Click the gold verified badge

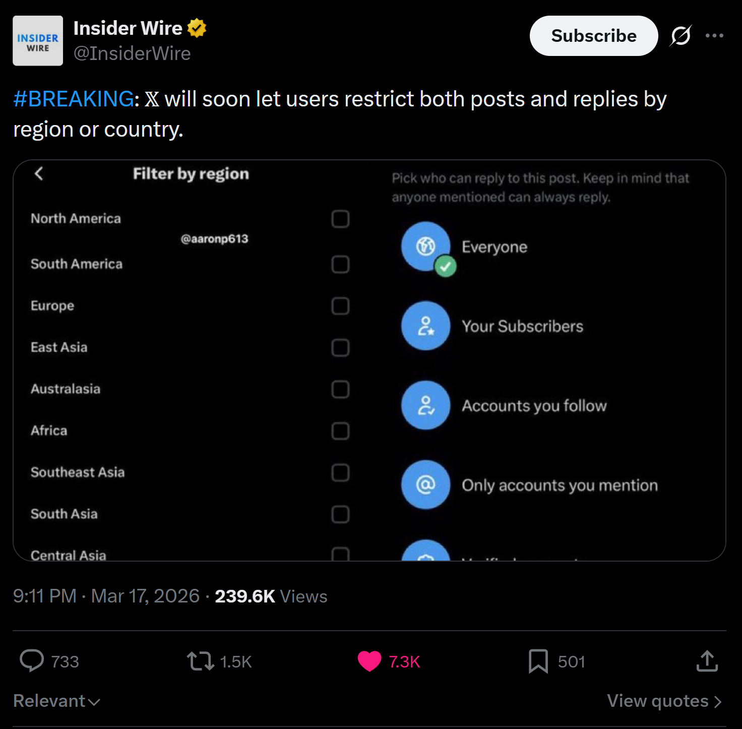coord(197,28)
